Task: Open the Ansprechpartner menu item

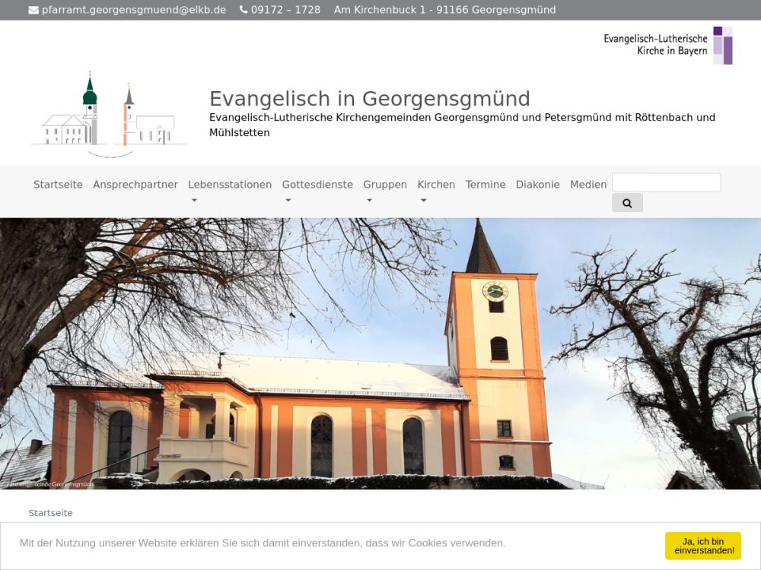Action: (135, 185)
